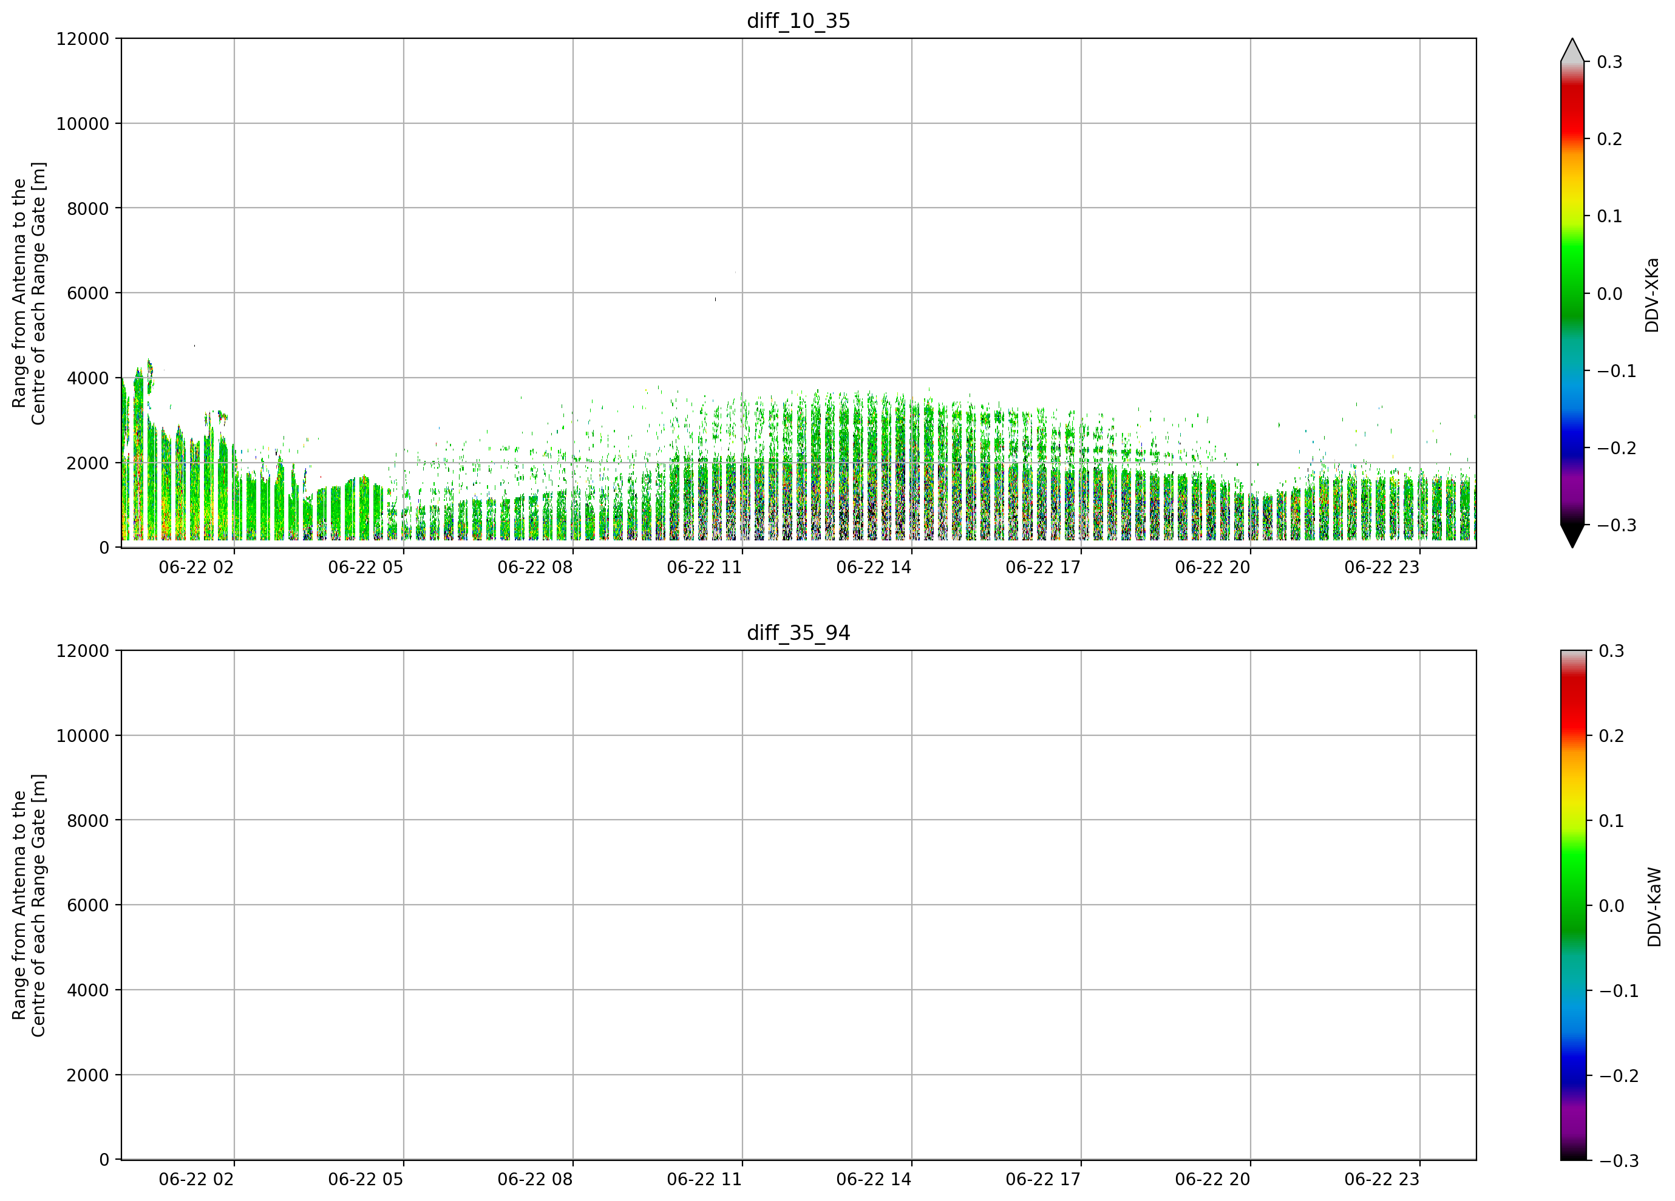The image size is (1675, 1201).
Task: Click the 06-22 02 time label in top plot
Action: click(195, 567)
